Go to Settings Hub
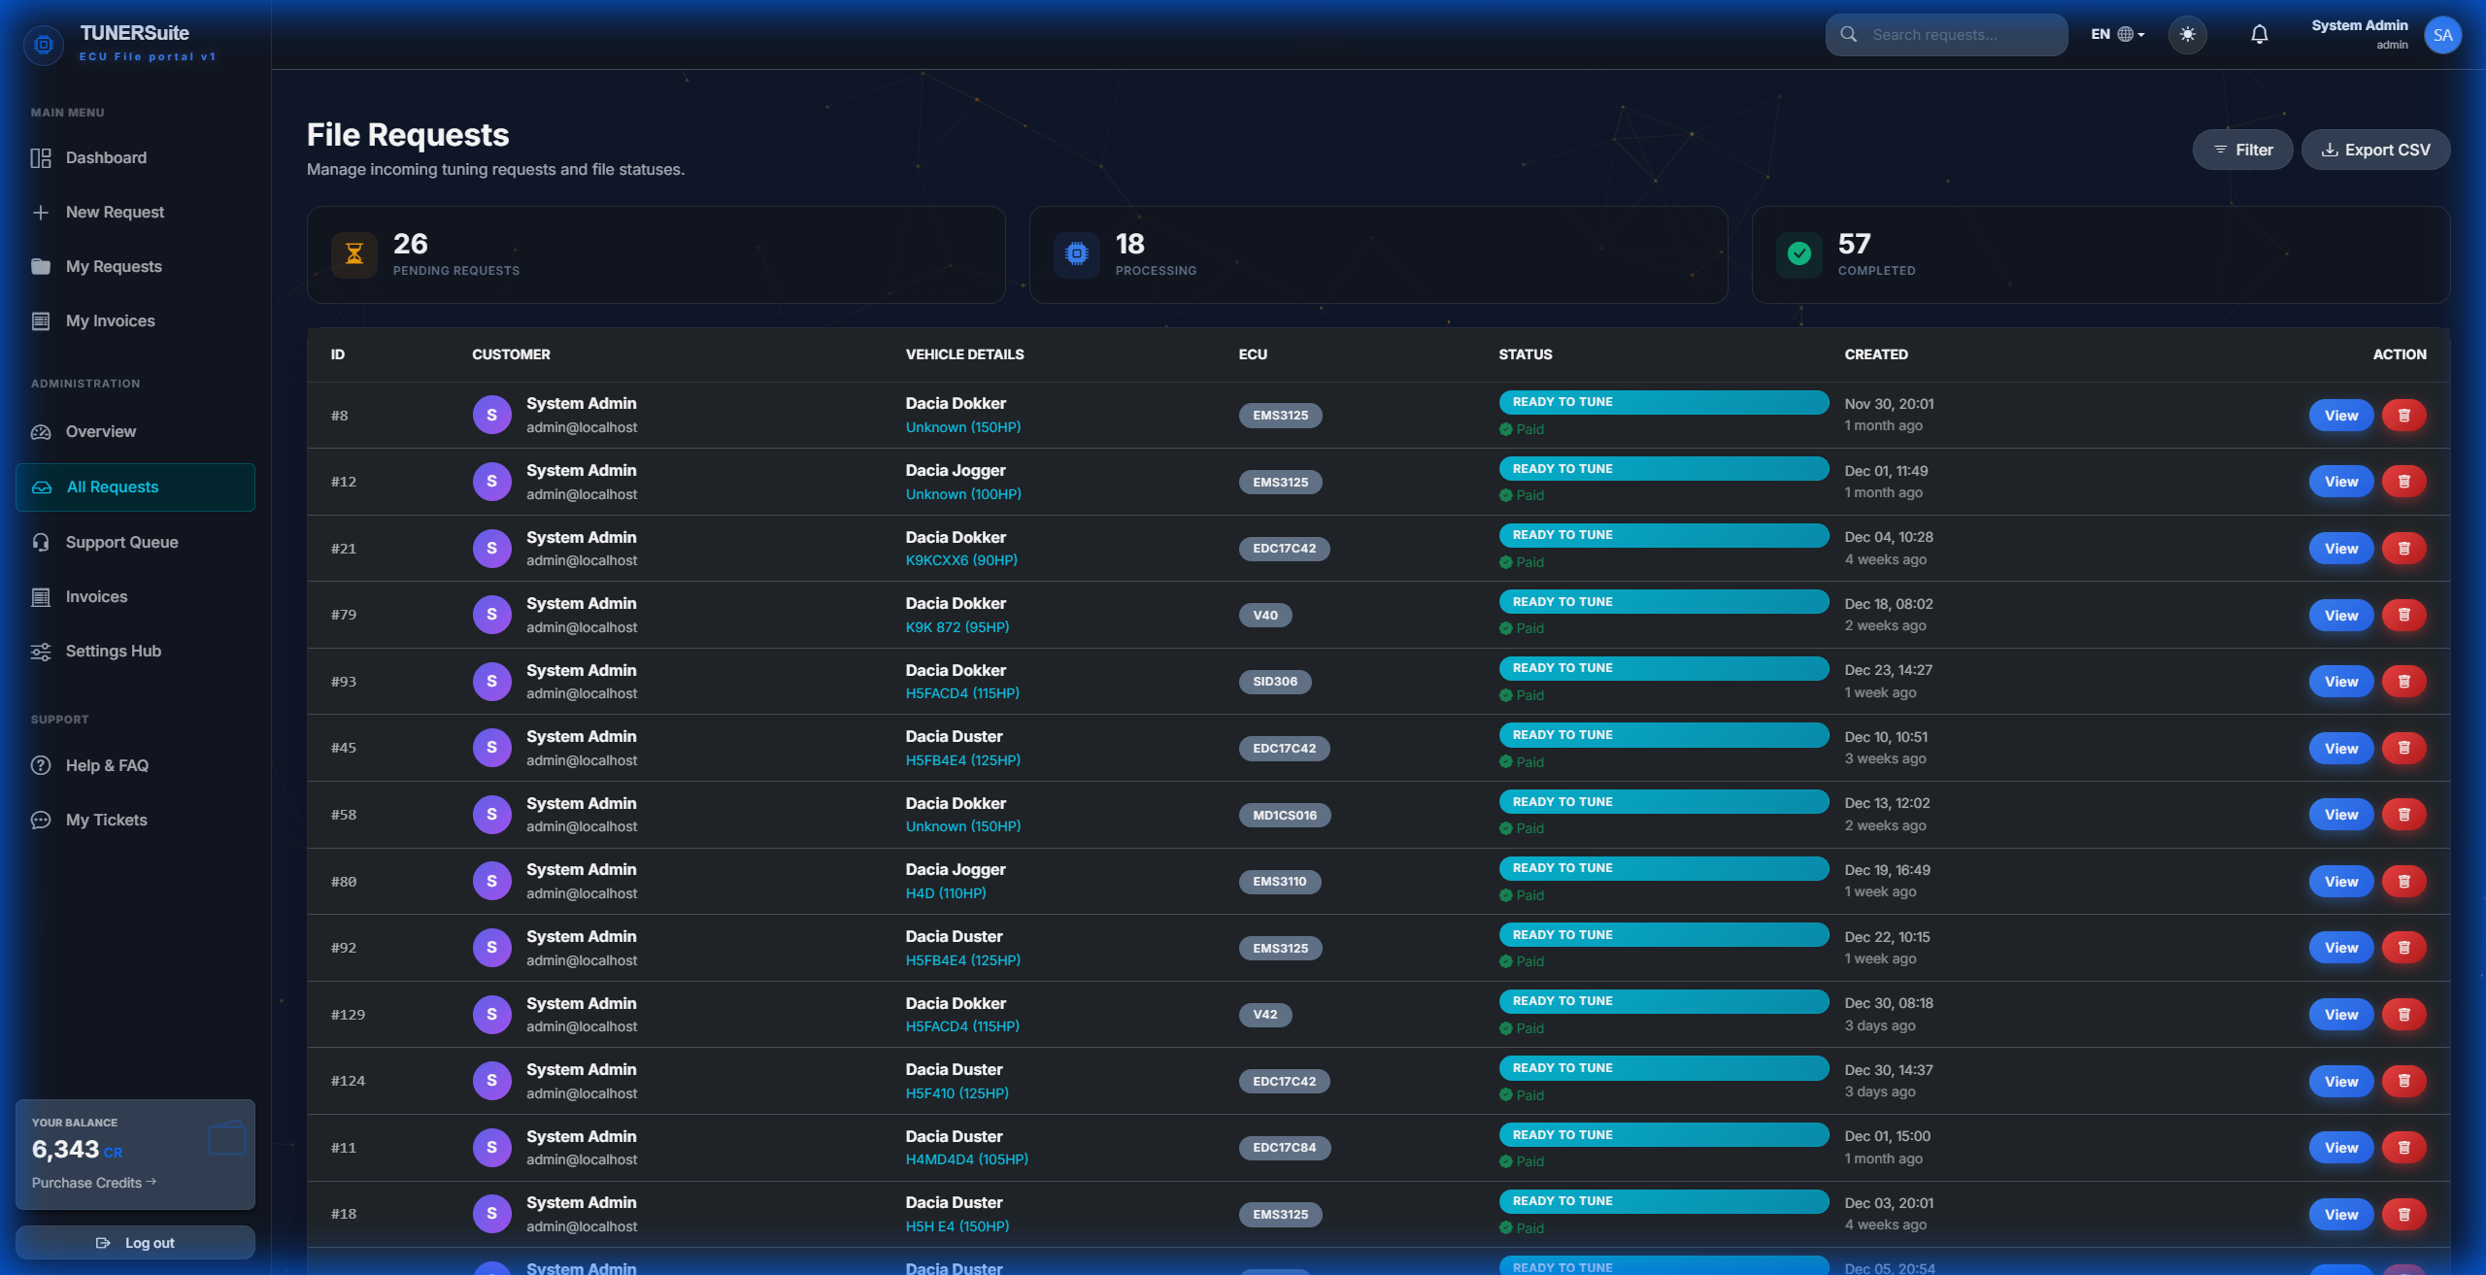The width and height of the screenshot is (2486, 1275). (x=113, y=651)
